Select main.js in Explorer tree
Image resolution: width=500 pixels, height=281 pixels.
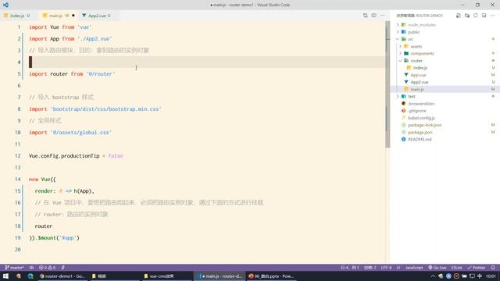tap(417, 89)
